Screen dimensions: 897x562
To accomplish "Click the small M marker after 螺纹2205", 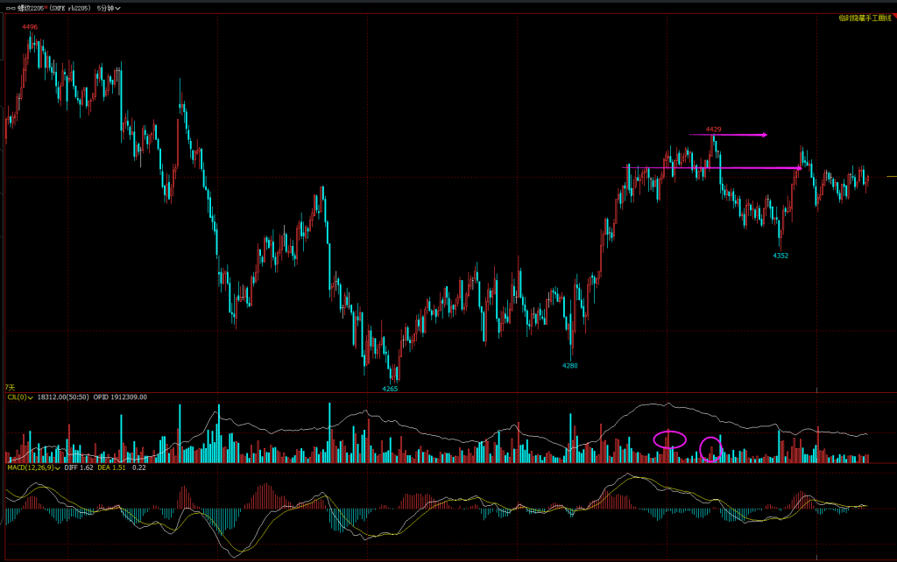I will coord(46,5).
